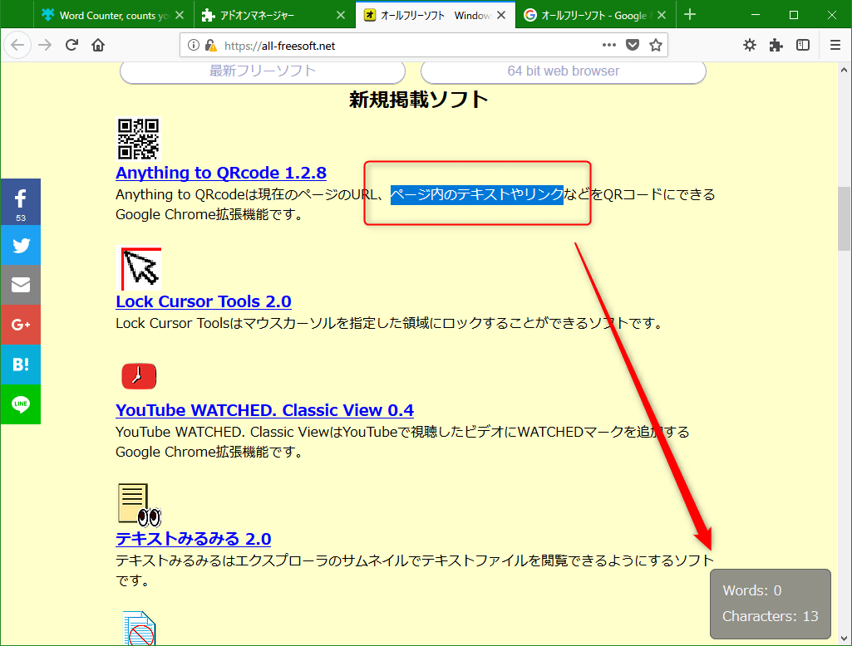Share page on Facebook
Screen dimensions: 852x646
click(21, 202)
